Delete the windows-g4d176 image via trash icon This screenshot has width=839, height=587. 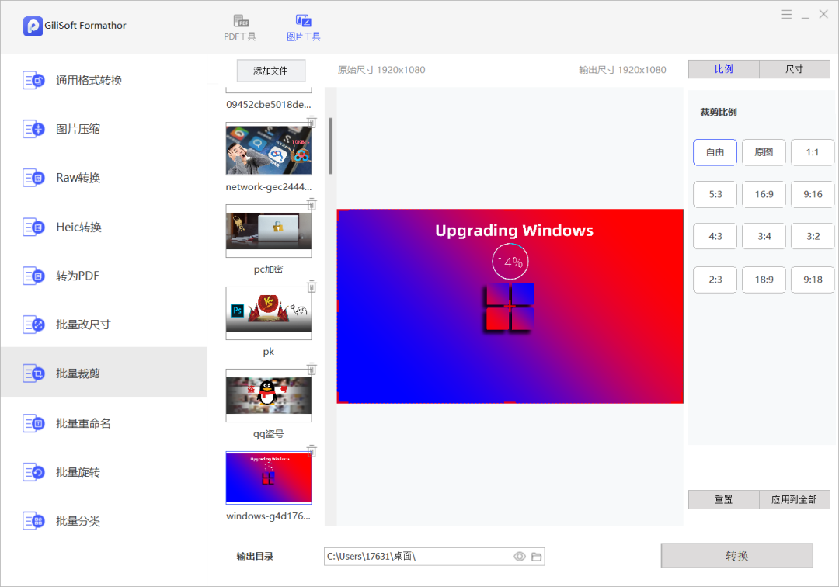tap(312, 451)
